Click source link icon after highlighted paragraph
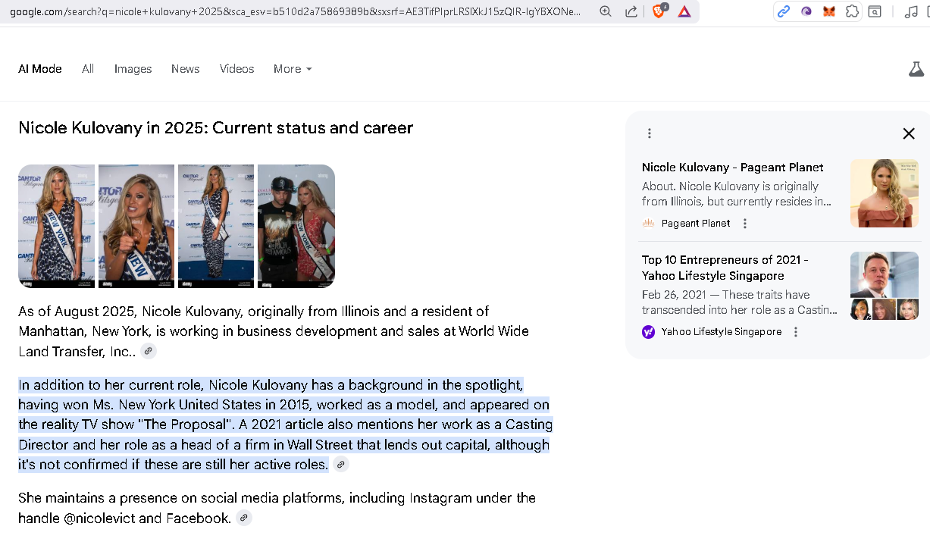Screen dimensions: 930x542 click(341, 465)
